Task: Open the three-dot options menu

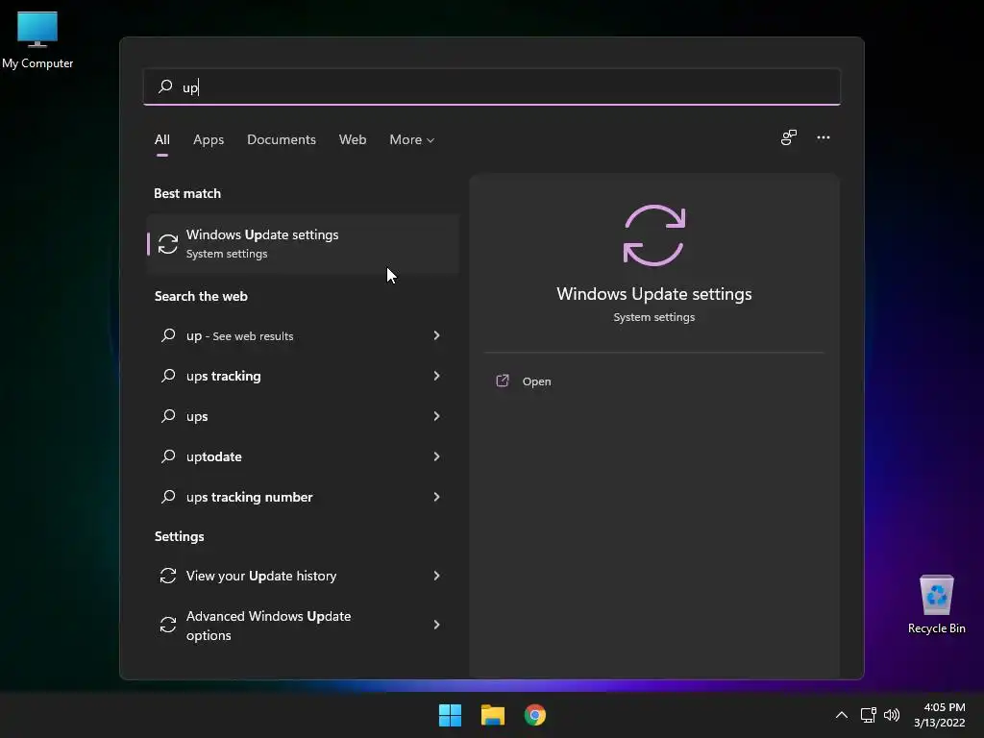Action: (824, 137)
